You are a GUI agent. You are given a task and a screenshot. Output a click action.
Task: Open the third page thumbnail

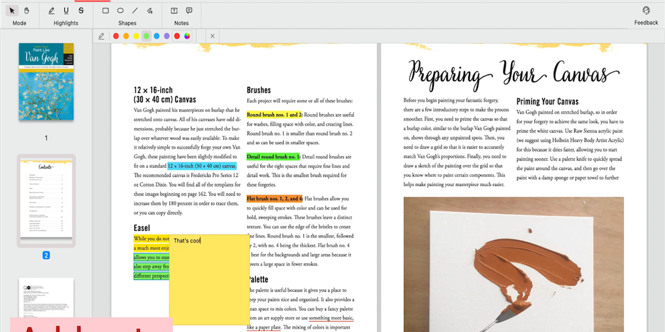[x=46, y=297]
